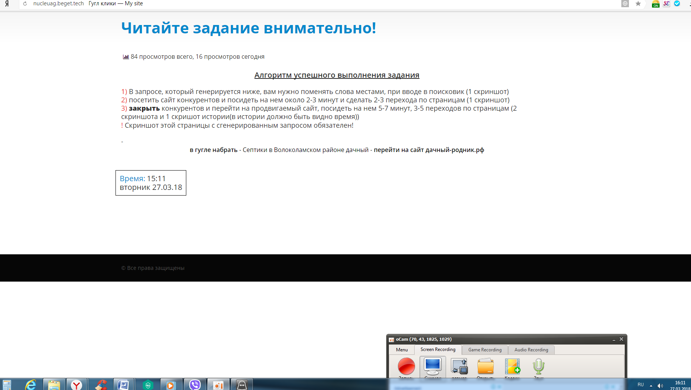Click the oCam monitor capture icon

pyautogui.click(x=432, y=366)
